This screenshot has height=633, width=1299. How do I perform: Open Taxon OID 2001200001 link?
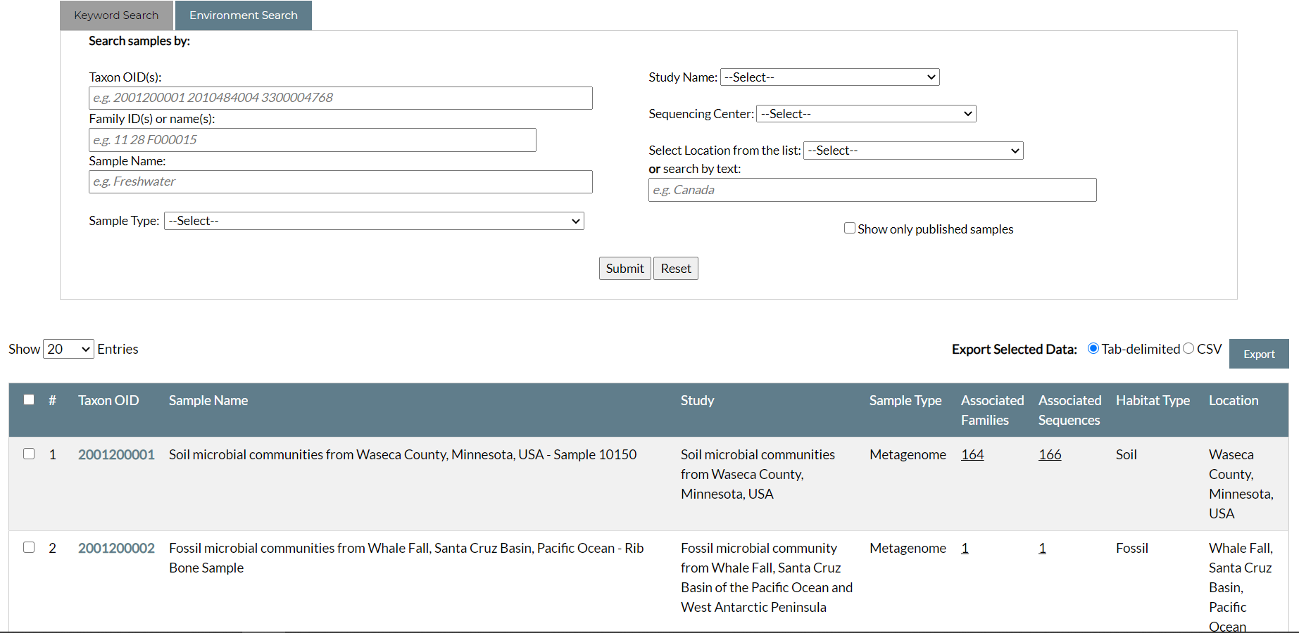[116, 454]
